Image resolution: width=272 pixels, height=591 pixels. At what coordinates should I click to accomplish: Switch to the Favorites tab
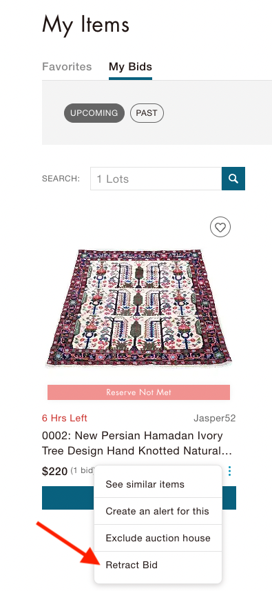[67, 67]
